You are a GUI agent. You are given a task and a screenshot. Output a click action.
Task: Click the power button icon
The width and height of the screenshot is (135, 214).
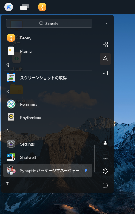coord(105,185)
